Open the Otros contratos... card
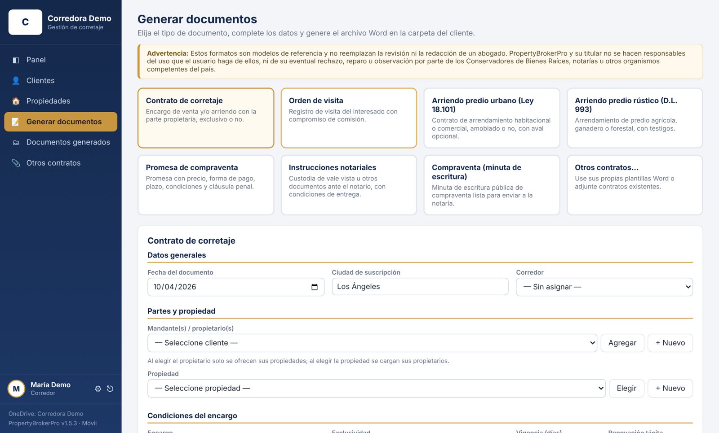Viewport: 719px width, 433px height. coord(635,185)
